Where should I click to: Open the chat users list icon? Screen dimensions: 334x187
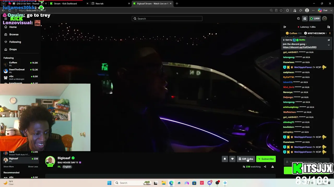click(329, 27)
